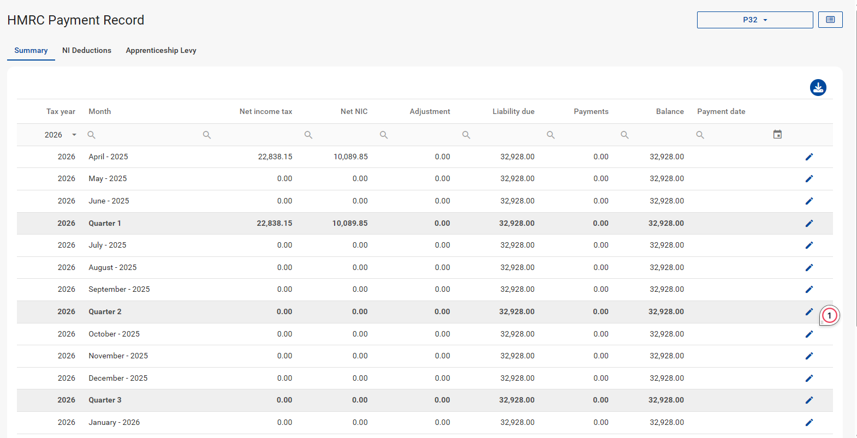Sort by the Payments column header
Image resolution: width=857 pixels, height=438 pixels.
(x=591, y=111)
